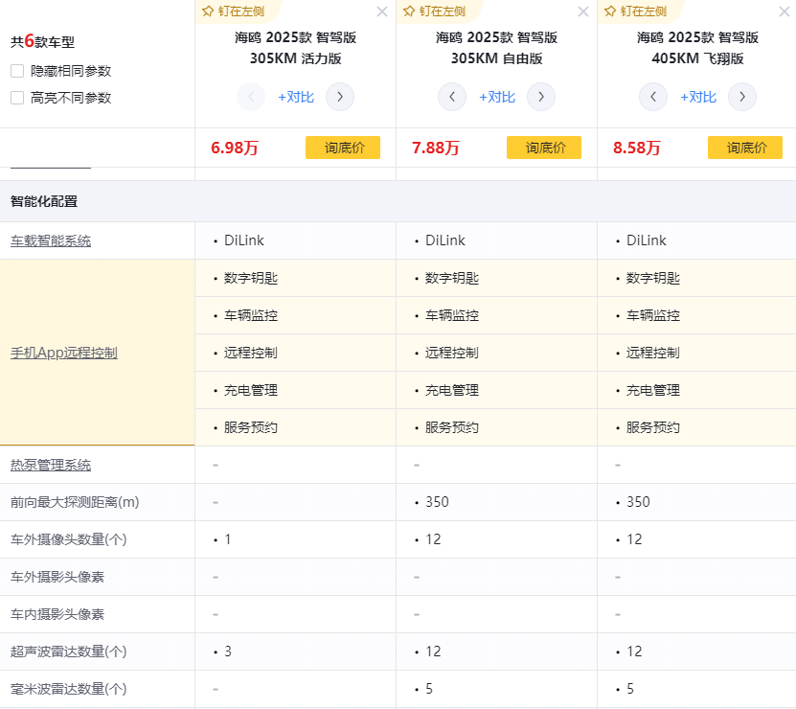Open the 车载智能系统 parameter link

[x=51, y=240]
